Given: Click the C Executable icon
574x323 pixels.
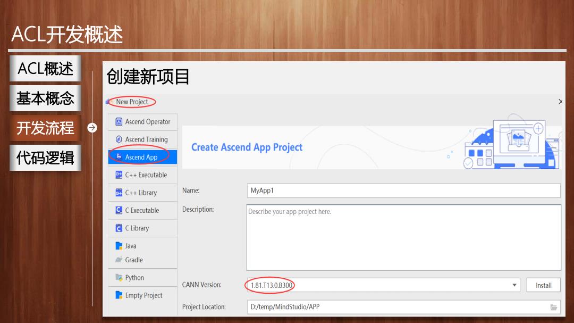Looking at the screenshot, I should 119,210.
